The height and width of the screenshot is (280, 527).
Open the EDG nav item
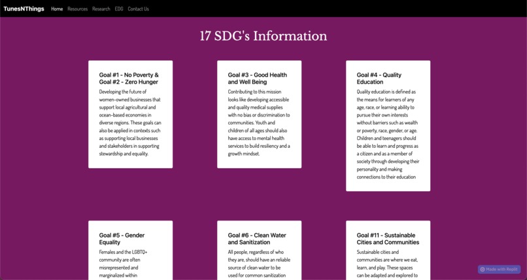119,9
